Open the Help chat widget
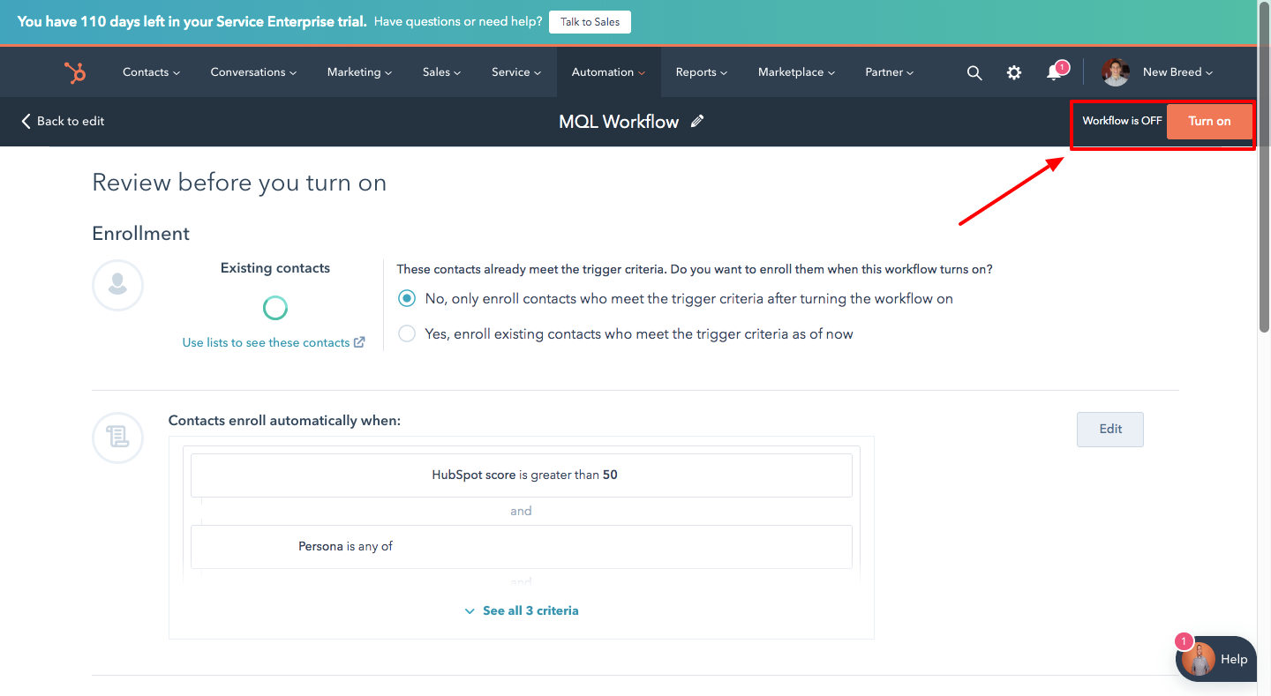This screenshot has height=696, width=1271. pos(1216,659)
